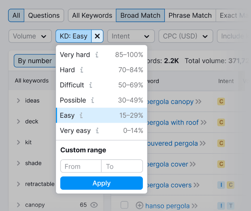
Task: Click the info icon beside Hard
Action: tap(82, 70)
